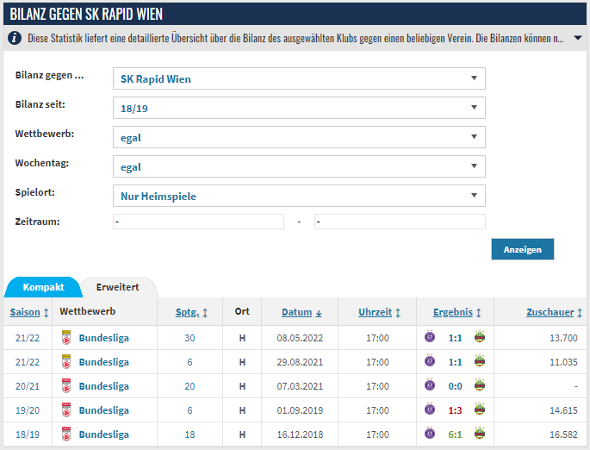Open the 1:1 result from 08.05.2022
The width and height of the screenshot is (590, 450).
click(x=455, y=338)
